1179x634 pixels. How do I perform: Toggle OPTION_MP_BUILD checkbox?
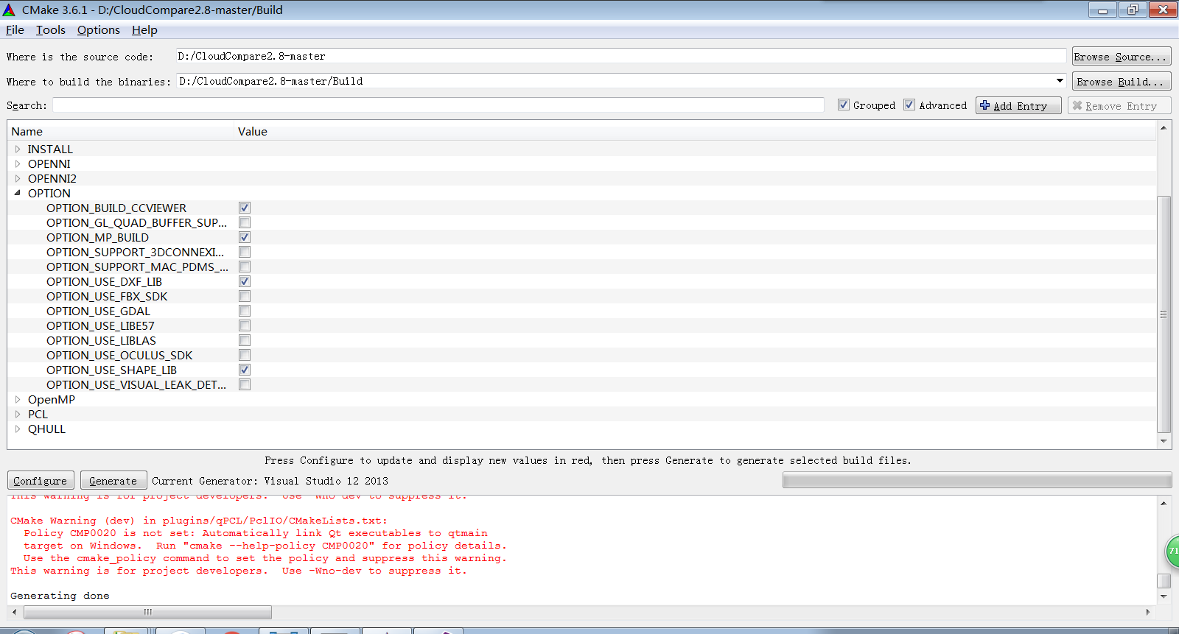[x=245, y=237]
